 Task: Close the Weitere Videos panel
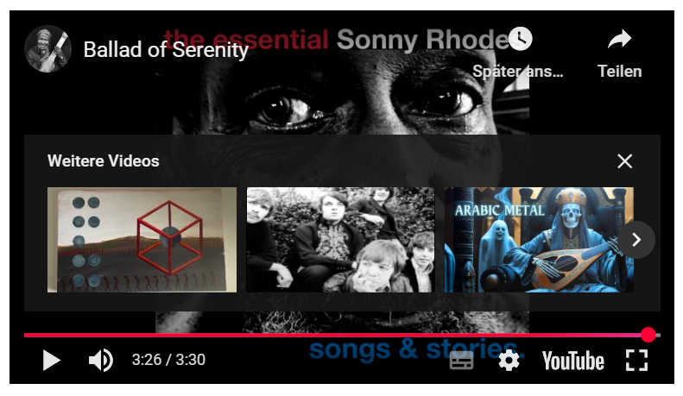pyautogui.click(x=624, y=161)
